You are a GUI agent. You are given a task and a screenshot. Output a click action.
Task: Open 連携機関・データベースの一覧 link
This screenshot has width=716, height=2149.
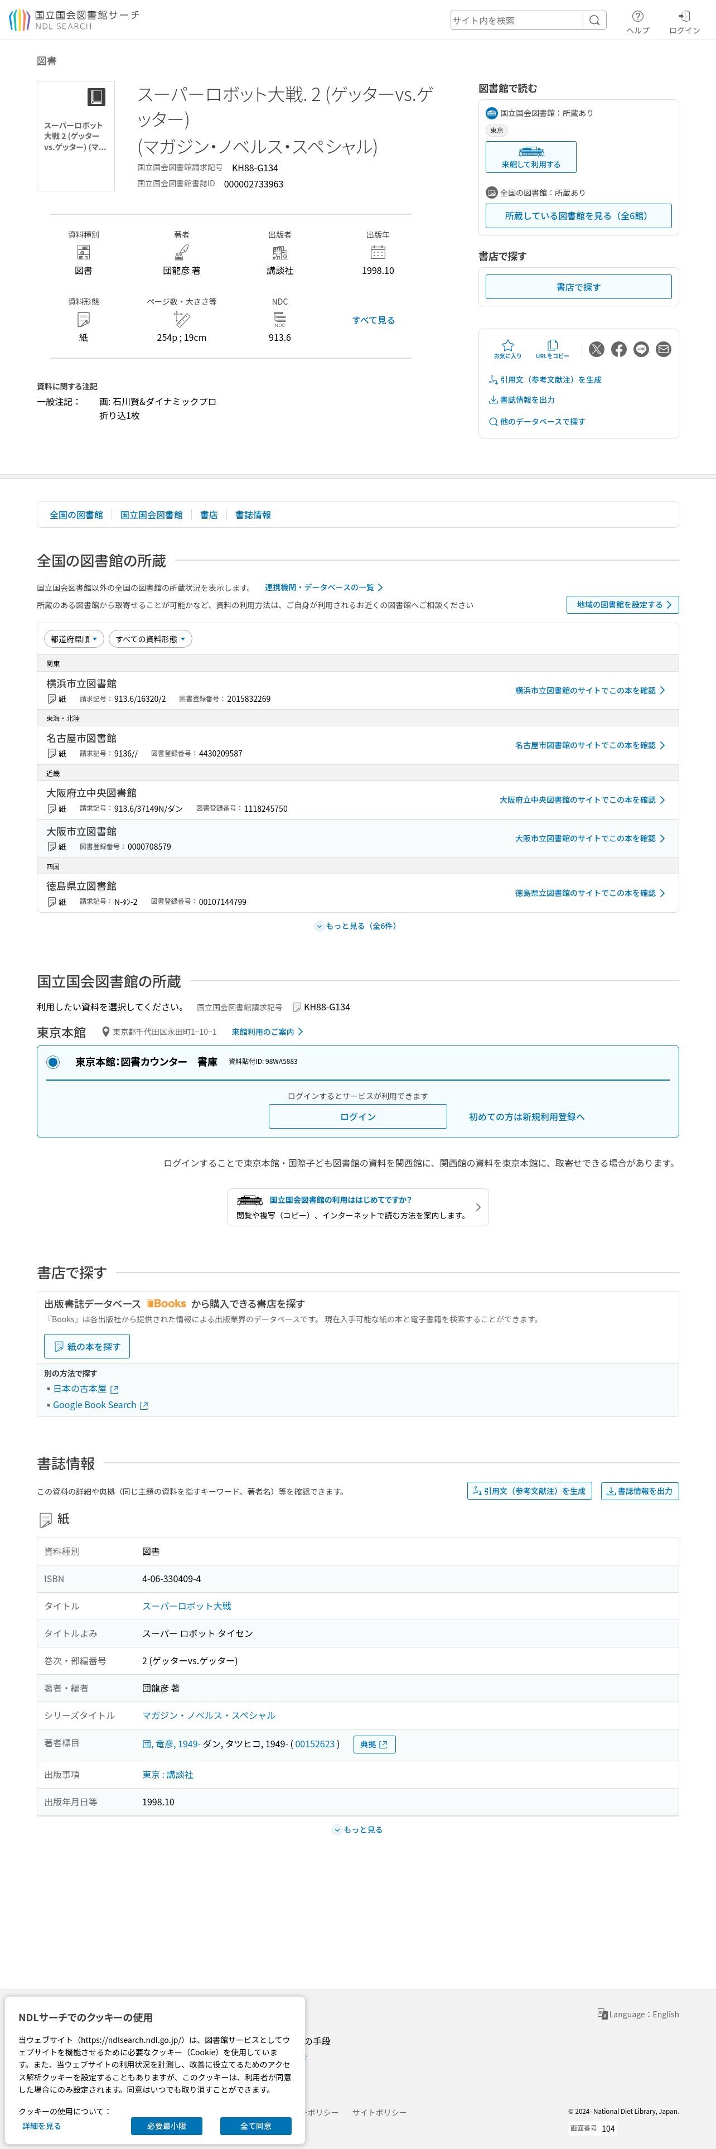(323, 587)
